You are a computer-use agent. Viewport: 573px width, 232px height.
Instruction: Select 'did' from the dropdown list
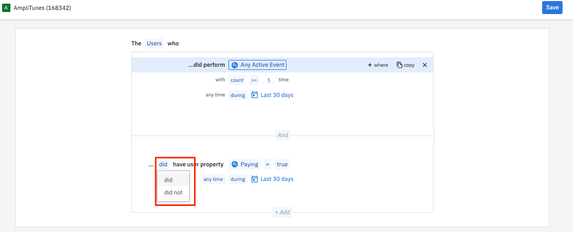click(x=168, y=180)
